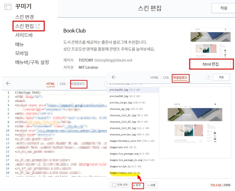Screen dimensions: 235x191
Task: Click the Book Club skin title
Action: (74, 31)
